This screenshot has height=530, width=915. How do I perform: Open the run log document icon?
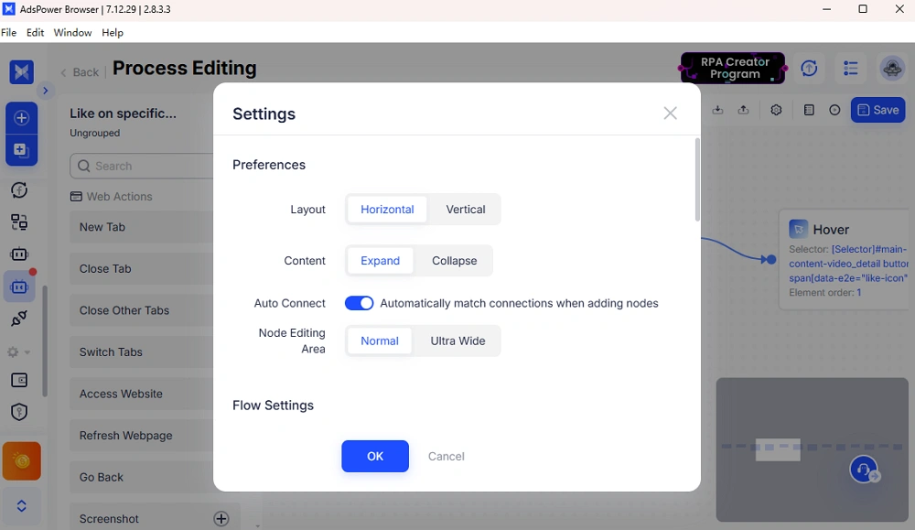tap(808, 109)
